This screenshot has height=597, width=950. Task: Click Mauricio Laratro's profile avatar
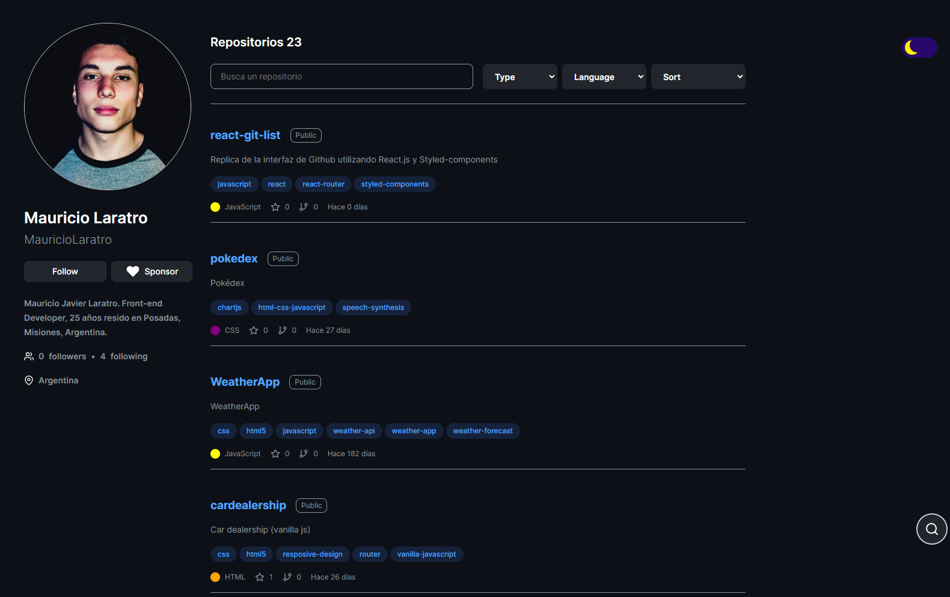(108, 107)
